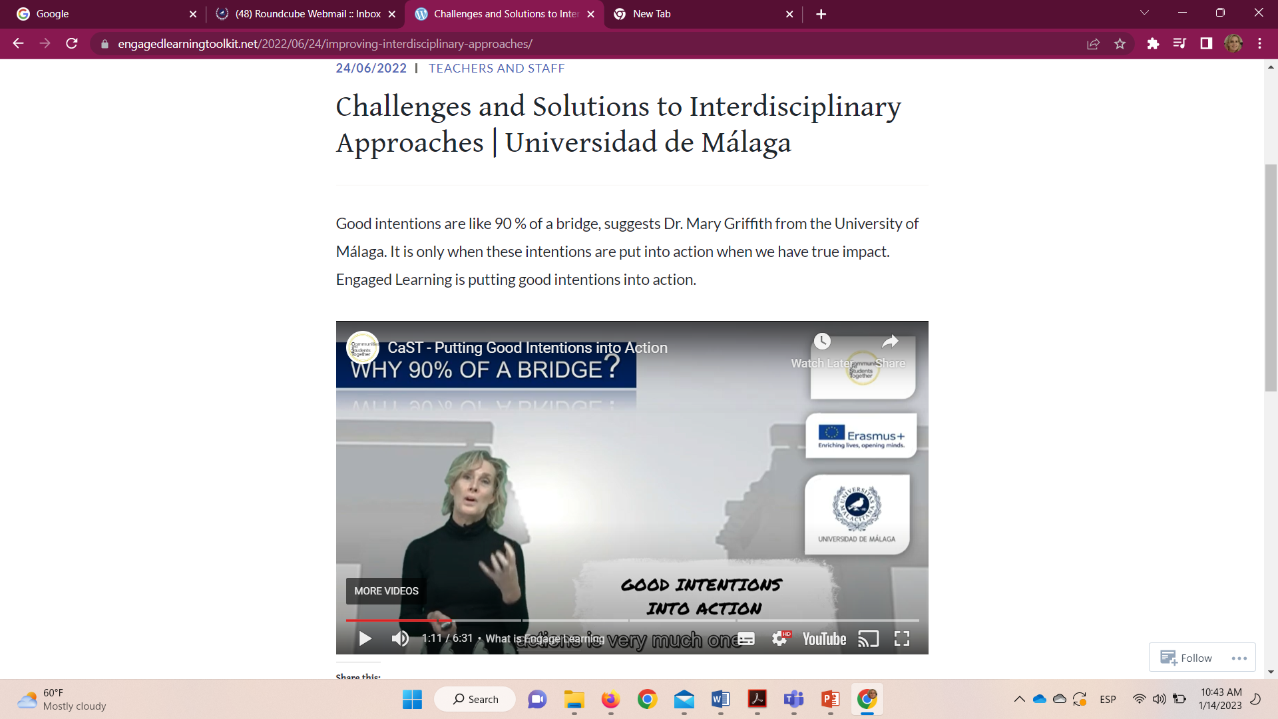
Task: Open video on YouTube logo
Action: [x=824, y=639]
